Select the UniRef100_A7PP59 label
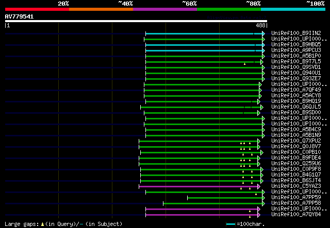Viewport: 330px width, 228px height. click(296, 198)
